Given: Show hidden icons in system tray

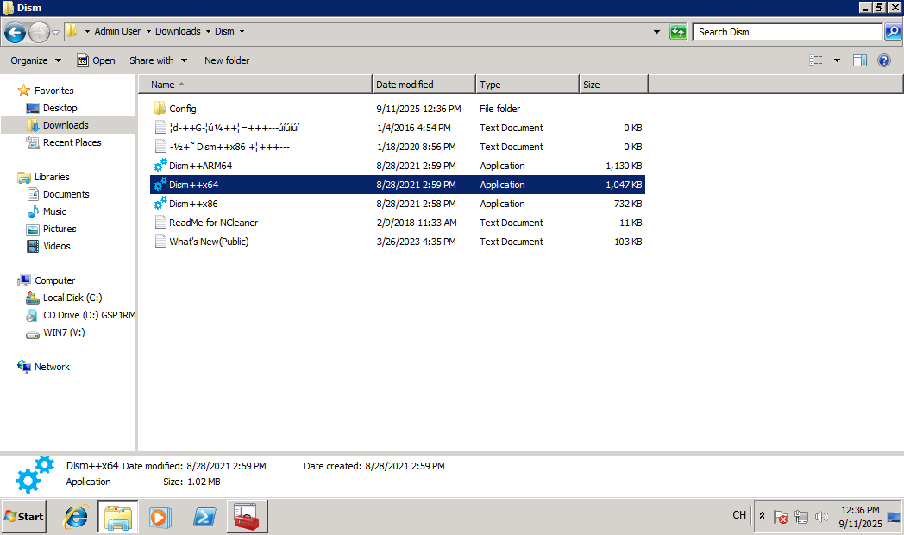Looking at the screenshot, I should (762, 516).
